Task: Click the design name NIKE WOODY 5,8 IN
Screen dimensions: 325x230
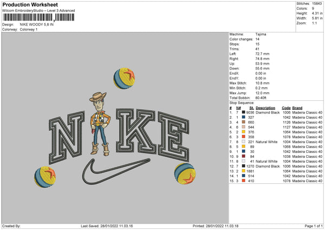Action: tap(36, 24)
